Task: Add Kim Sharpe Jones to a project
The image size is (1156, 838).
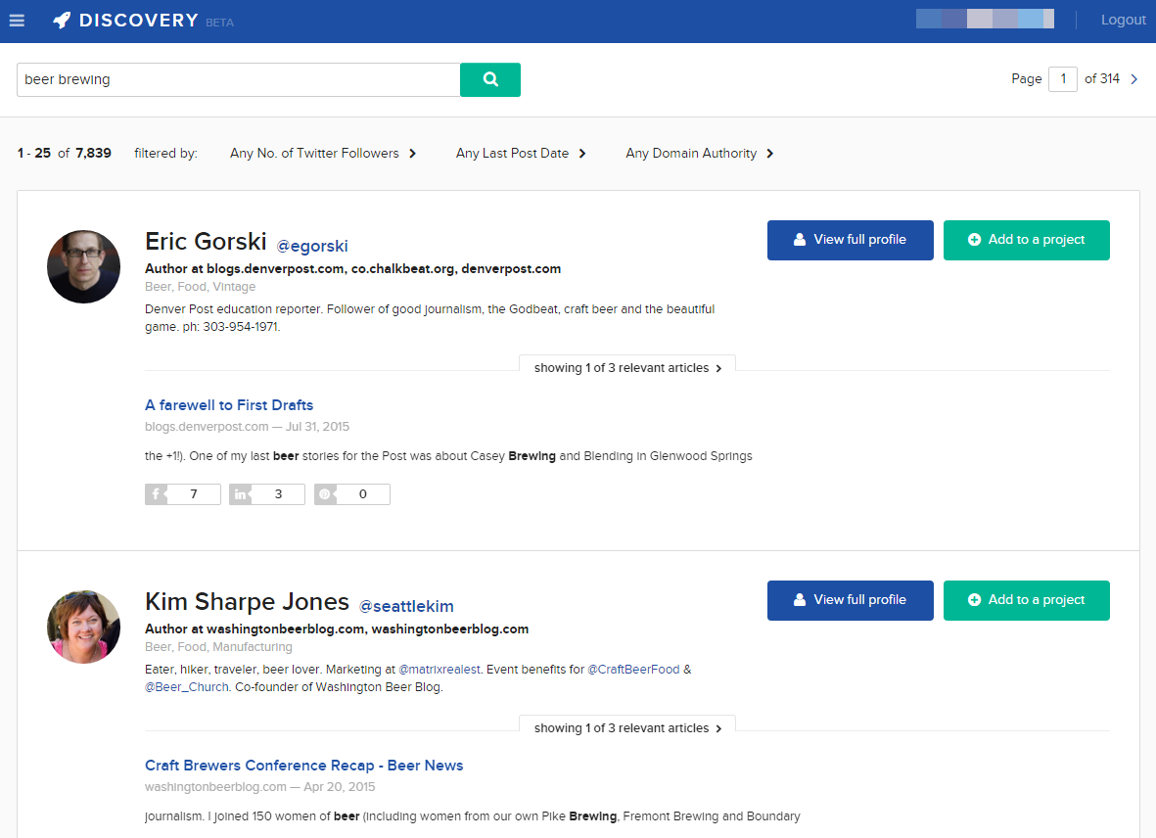Action: click(x=1026, y=600)
